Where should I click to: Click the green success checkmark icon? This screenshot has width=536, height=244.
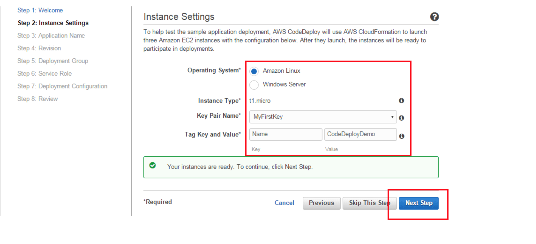coord(152,165)
